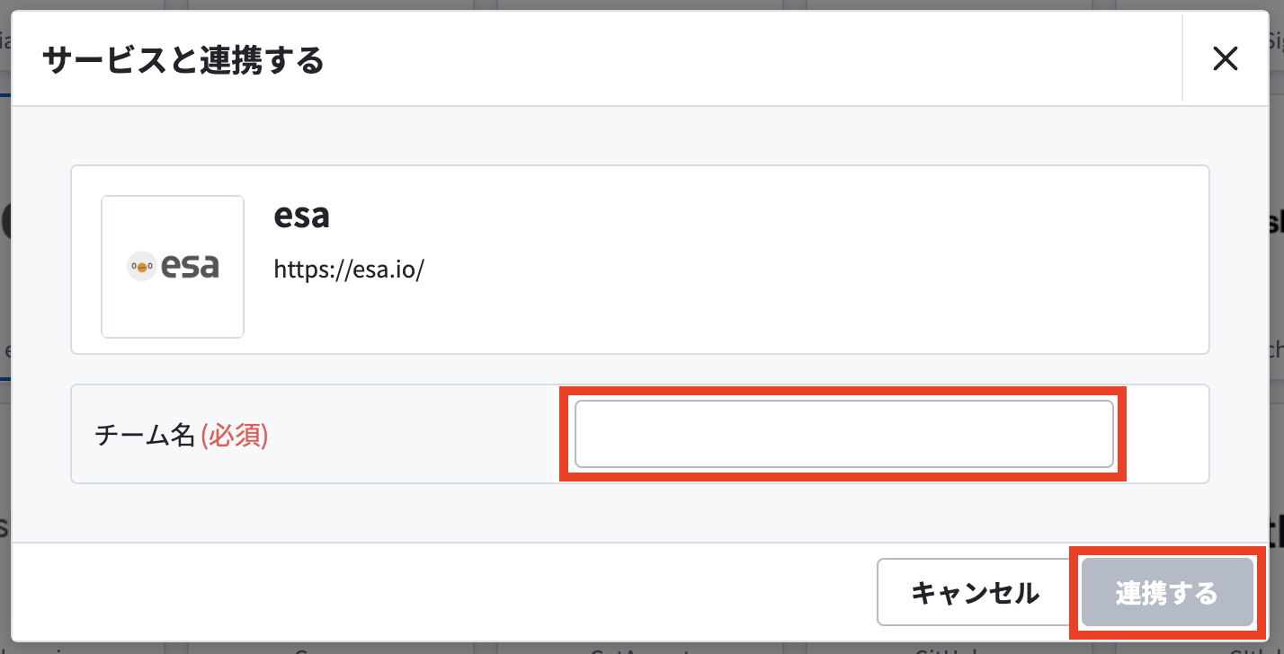Image resolution: width=1284 pixels, height=654 pixels.
Task: Click the チーム名 field label
Action: (145, 436)
